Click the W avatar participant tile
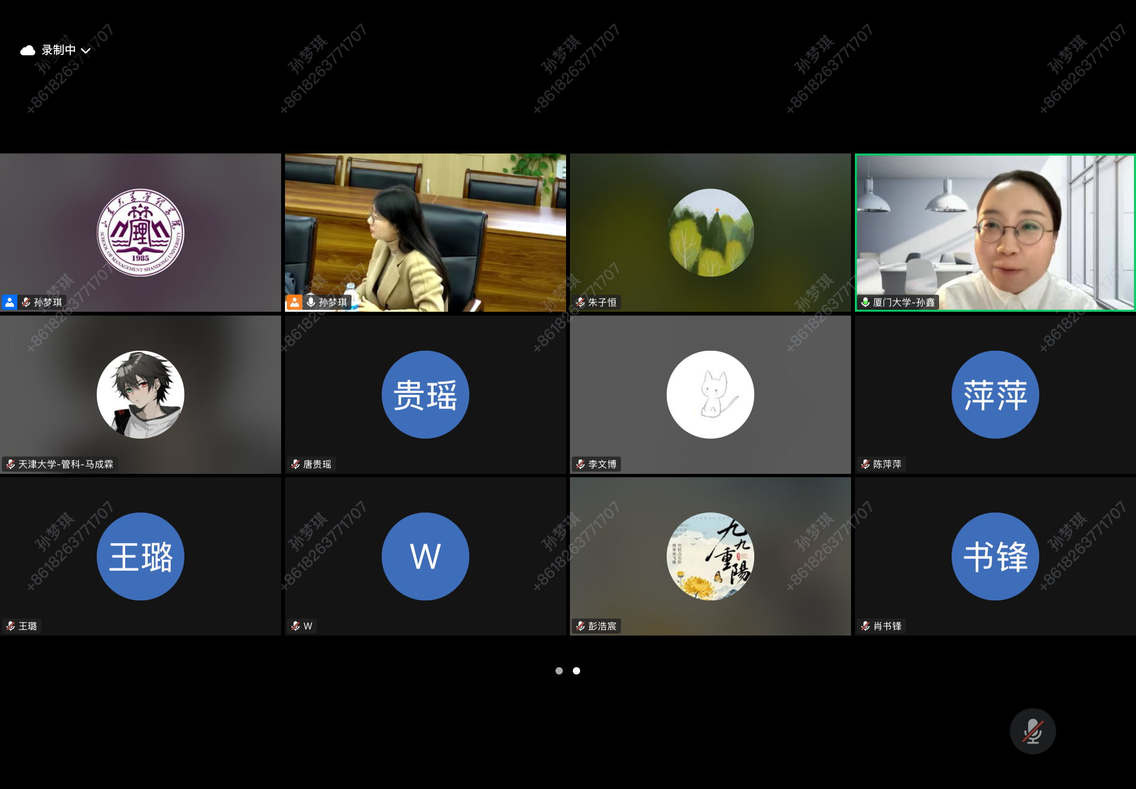Screen dimensions: 1136x789 point(426,556)
